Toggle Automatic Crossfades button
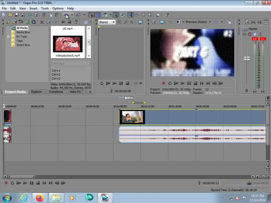The width and height of the screenshot is (271, 203). 98,15
